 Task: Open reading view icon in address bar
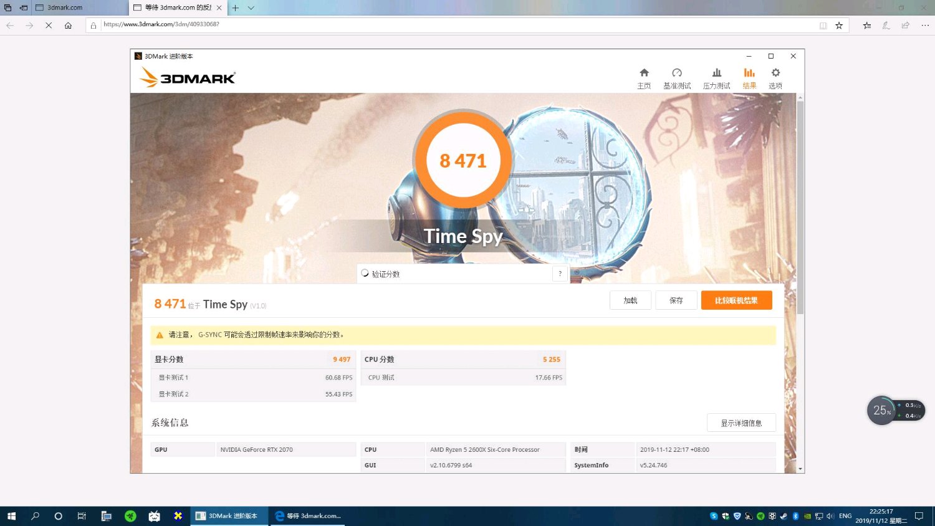(x=823, y=26)
